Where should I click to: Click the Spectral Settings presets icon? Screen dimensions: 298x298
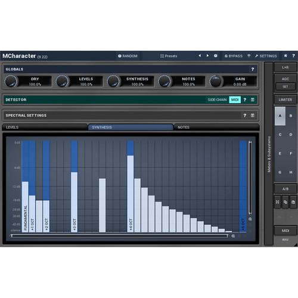[x=253, y=116]
